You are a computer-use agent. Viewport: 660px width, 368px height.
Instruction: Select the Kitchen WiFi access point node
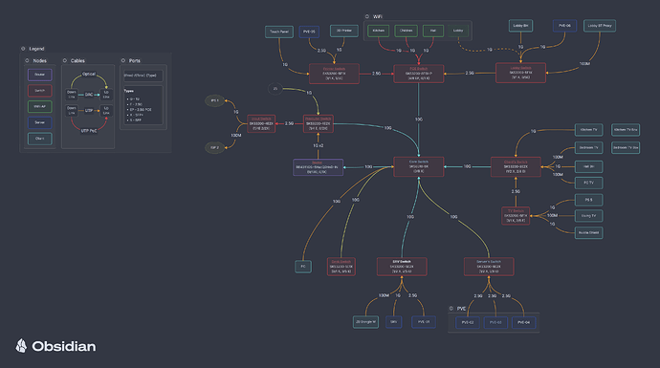(379, 31)
